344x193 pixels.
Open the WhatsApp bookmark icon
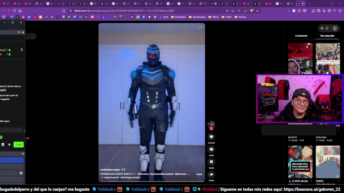click(x=138, y=17)
